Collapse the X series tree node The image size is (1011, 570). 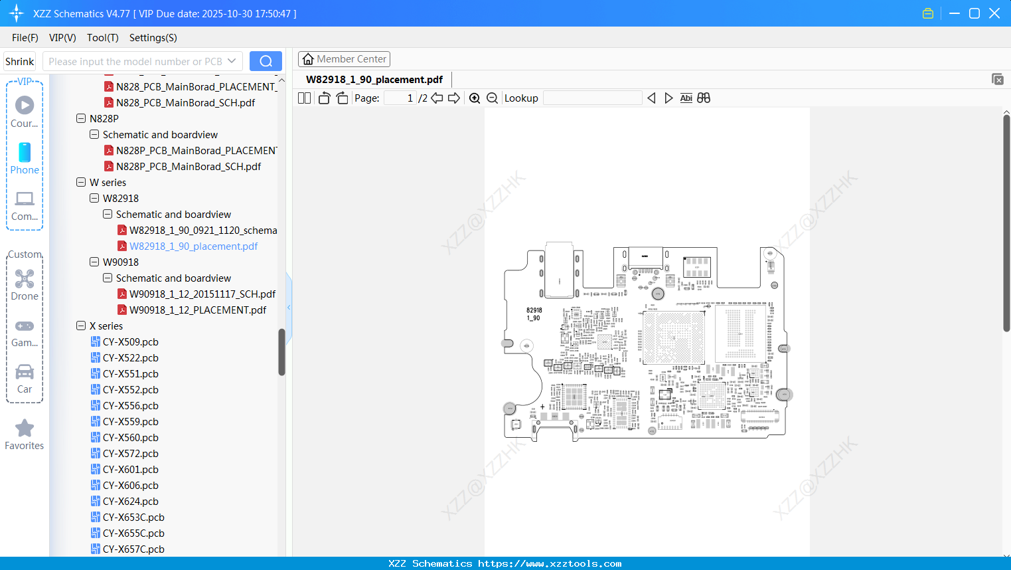tap(81, 326)
